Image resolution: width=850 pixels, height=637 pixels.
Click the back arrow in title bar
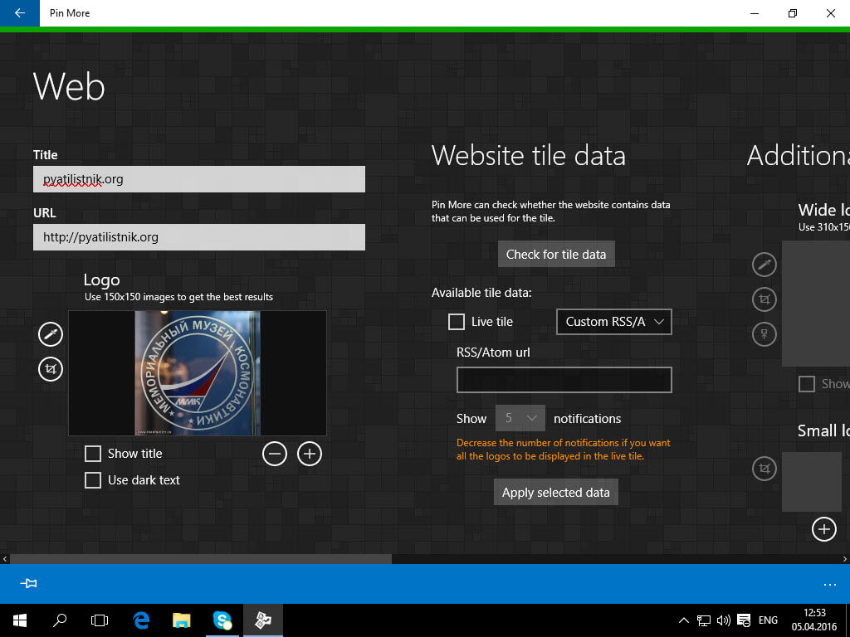(x=19, y=13)
